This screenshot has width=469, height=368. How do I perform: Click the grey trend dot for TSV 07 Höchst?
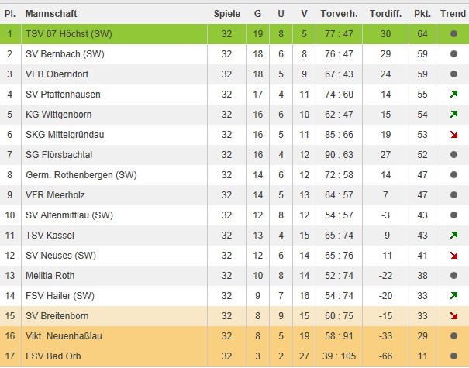453,34
